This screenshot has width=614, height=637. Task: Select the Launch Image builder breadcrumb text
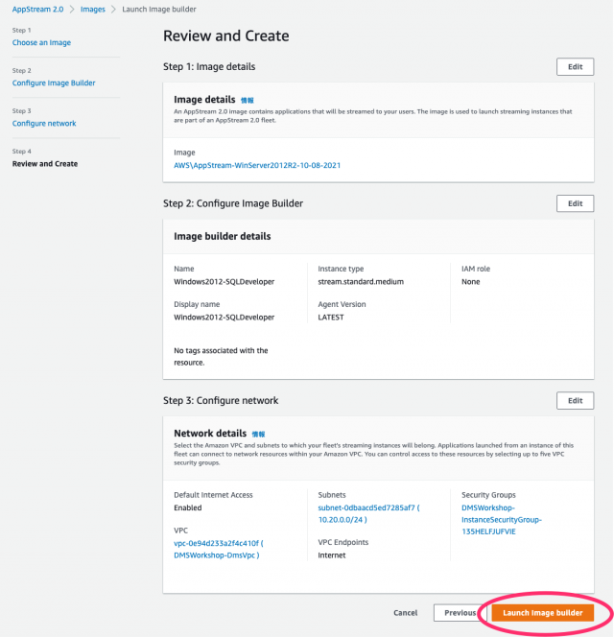coord(159,9)
